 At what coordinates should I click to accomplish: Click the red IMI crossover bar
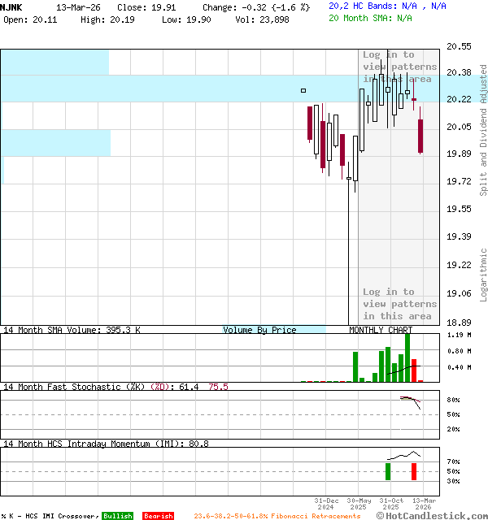point(414,471)
